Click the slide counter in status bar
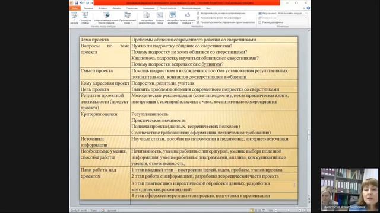Image resolution: width=380 pixels, height=213 pixels. tap(78, 211)
